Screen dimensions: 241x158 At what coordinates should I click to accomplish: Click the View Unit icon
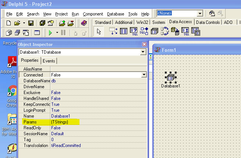9,33
